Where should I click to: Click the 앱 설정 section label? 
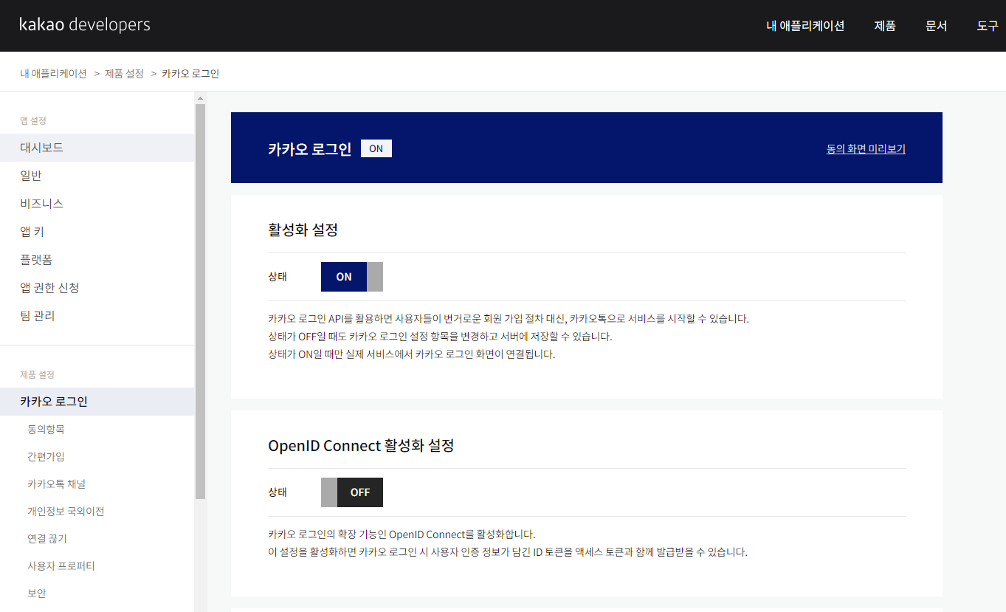click(33, 120)
